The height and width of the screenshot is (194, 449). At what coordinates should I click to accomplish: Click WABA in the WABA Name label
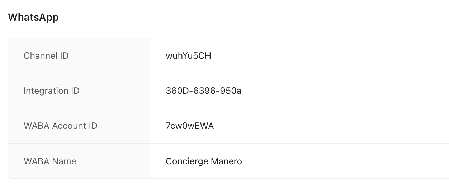(x=37, y=161)
